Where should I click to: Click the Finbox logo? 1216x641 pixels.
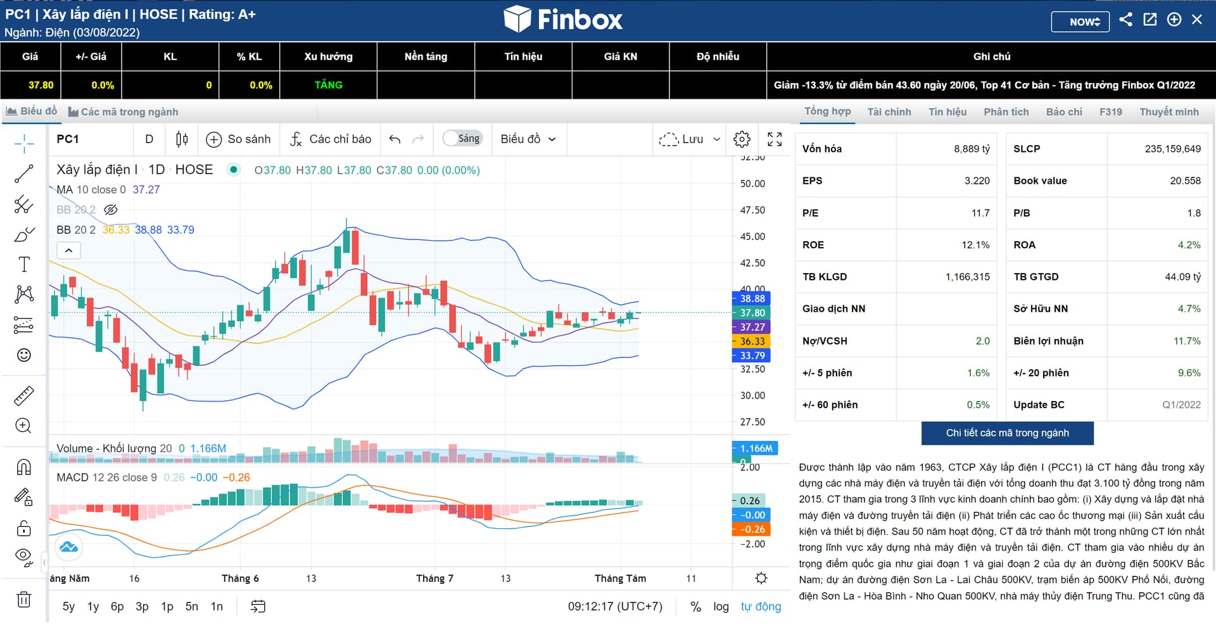[x=563, y=19]
